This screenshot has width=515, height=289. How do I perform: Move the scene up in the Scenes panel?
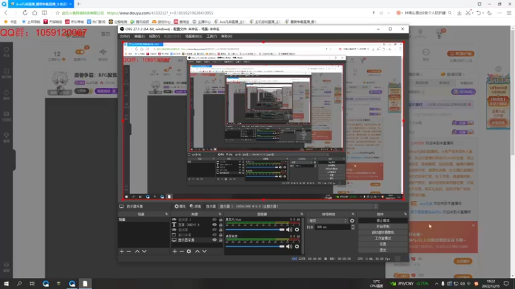137,251
